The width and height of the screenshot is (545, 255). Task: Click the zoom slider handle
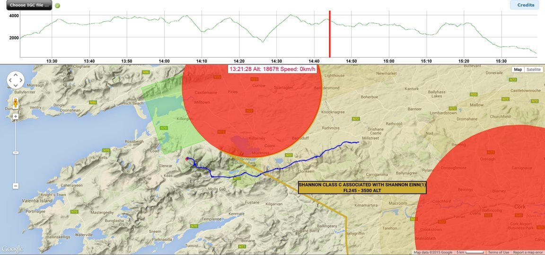coord(15,152)
